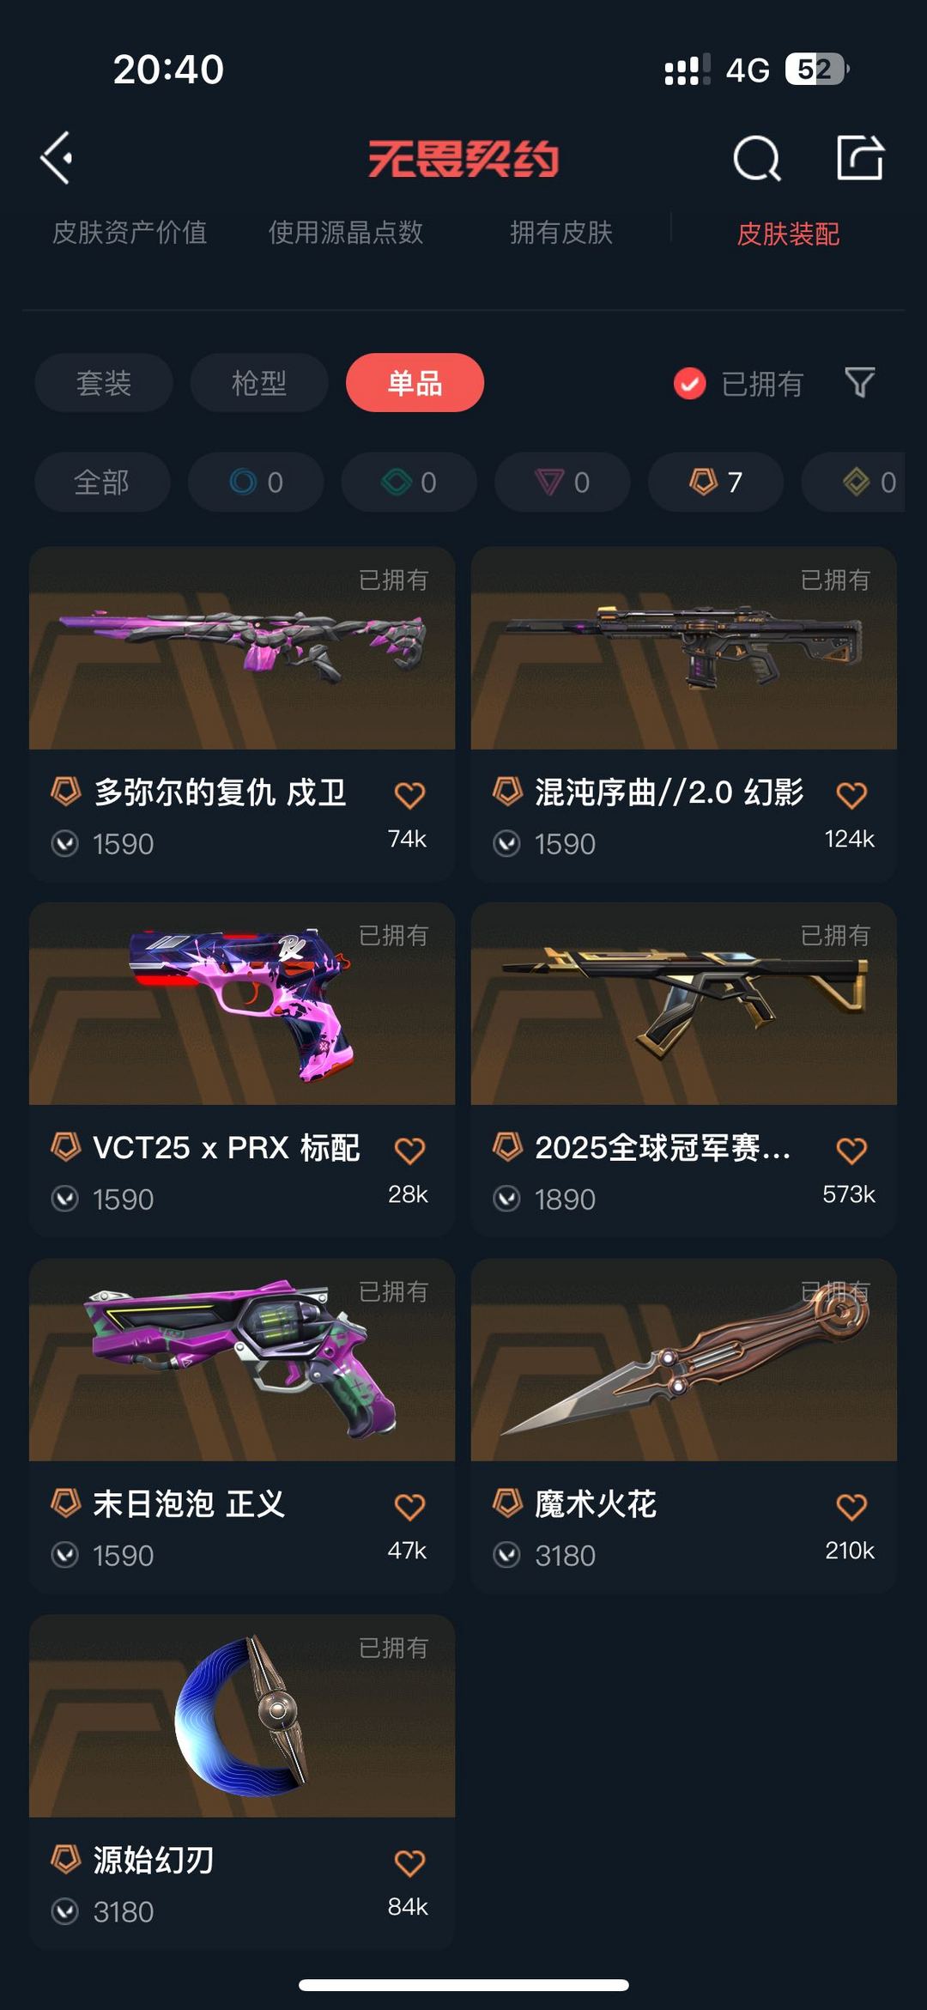The width and height of the screenshot is (927, 2010).
Task: Like the 混沌序曲//2.0 幻影 heart icon
Action: tap(851, 795)
